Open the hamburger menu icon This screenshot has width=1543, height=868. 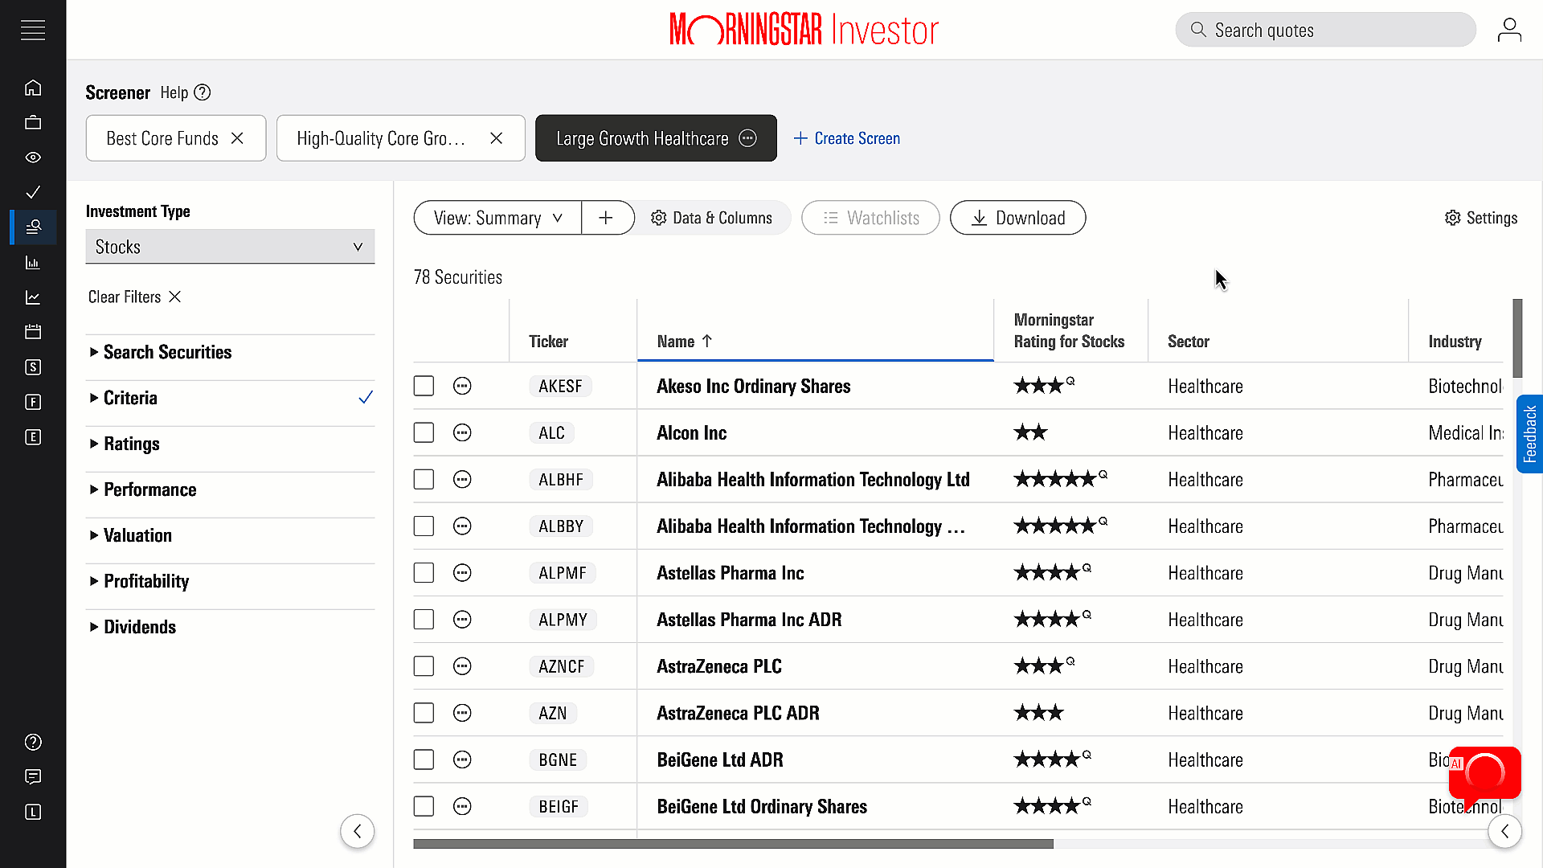click(x=33, y=31)
